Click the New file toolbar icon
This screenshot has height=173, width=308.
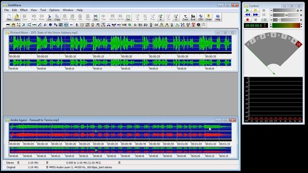(x=9, y=17)
